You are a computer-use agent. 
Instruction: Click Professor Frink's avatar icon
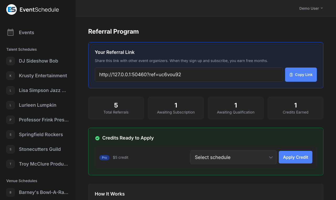coord(10,120)
